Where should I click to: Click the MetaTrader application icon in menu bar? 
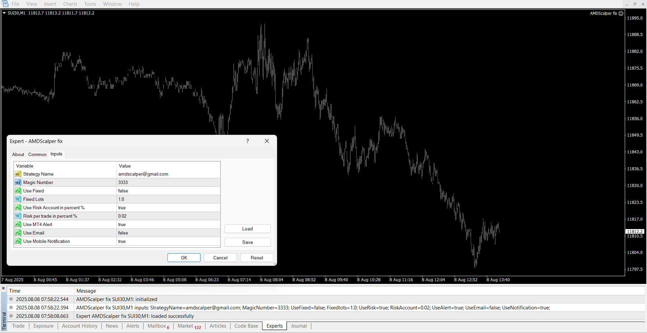tap(5, 4)
